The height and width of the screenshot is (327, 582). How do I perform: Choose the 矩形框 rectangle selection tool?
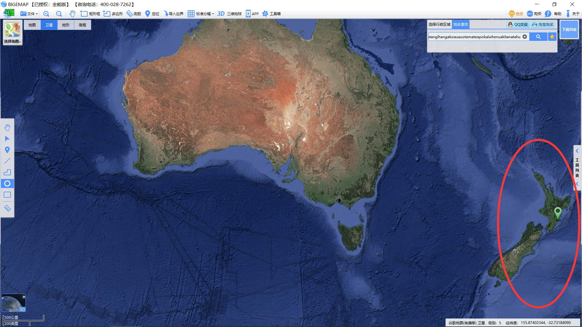coord(90,14)
